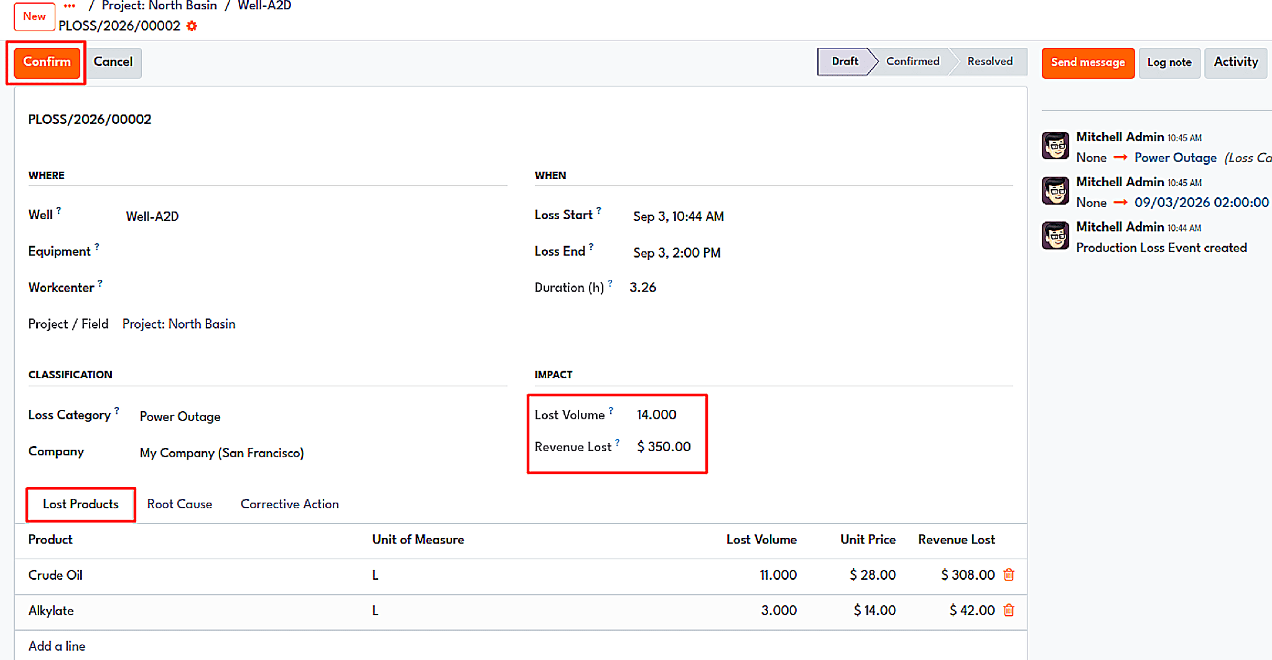This screenshot has width=1272, height=660.
Task: Add a line to Lost Products
Action: tap(57, 646)
